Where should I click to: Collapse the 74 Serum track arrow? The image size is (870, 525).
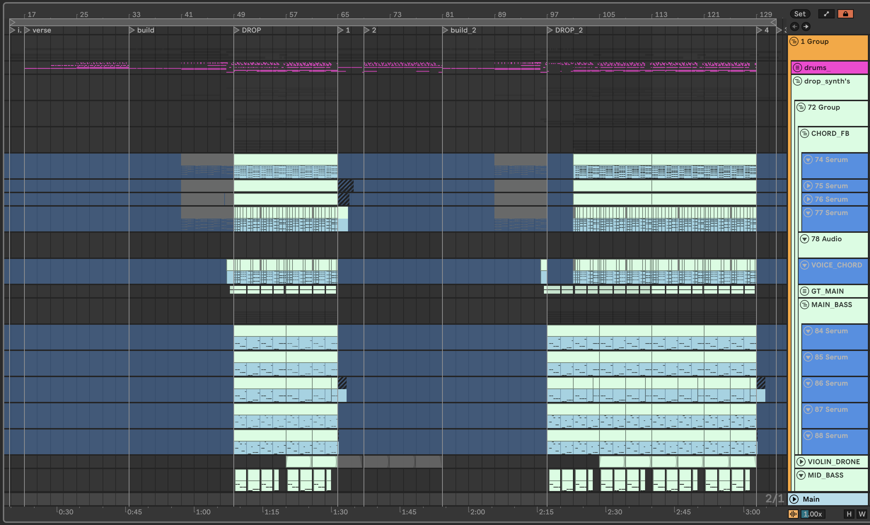pyautogui.click(x=808, y=160)
